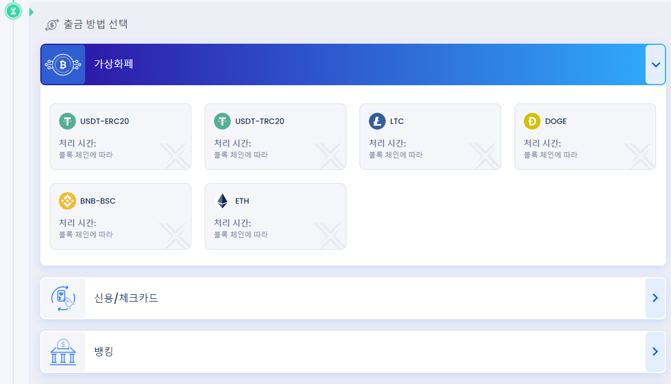Click the 처리 시간 label on the DOGE card

click(x=543, y=143)
